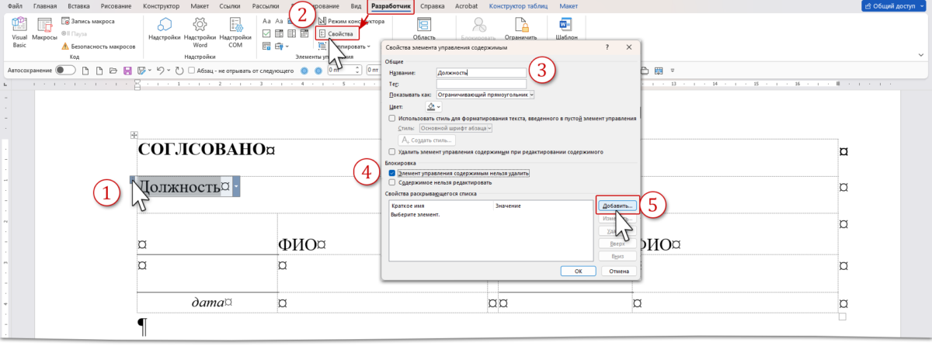Switch to the Главная ribbon tab
The height and width of the screenshot is (346, 932).
[45, 6]
